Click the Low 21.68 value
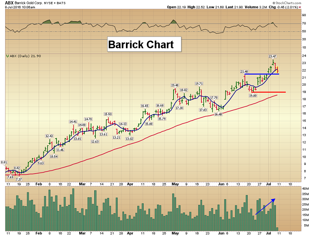Image resolution: width=314 pixels, height=236 pixels. pos(215,7)
